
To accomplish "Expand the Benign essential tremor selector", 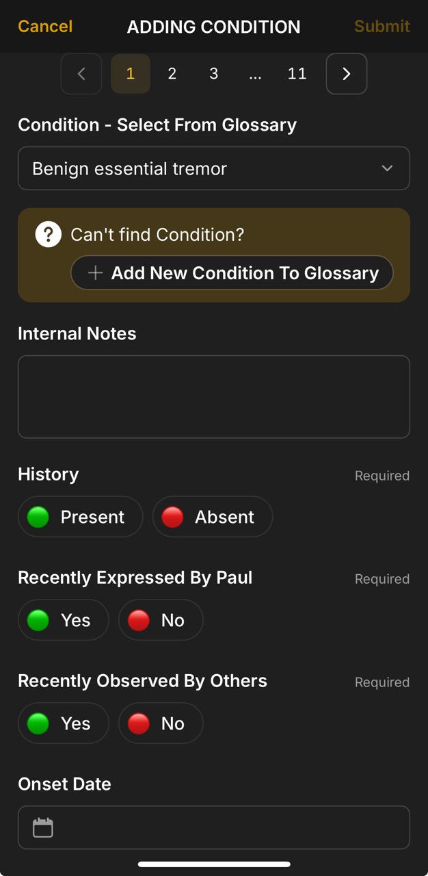I will (x=213, y=168).
